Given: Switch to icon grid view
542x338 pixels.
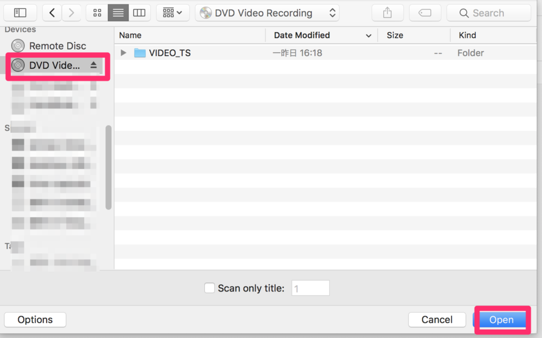Looking at the screenshot, I should tap(97, 13).
